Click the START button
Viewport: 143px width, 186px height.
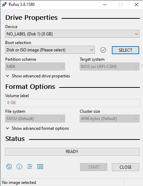[93, 167]
